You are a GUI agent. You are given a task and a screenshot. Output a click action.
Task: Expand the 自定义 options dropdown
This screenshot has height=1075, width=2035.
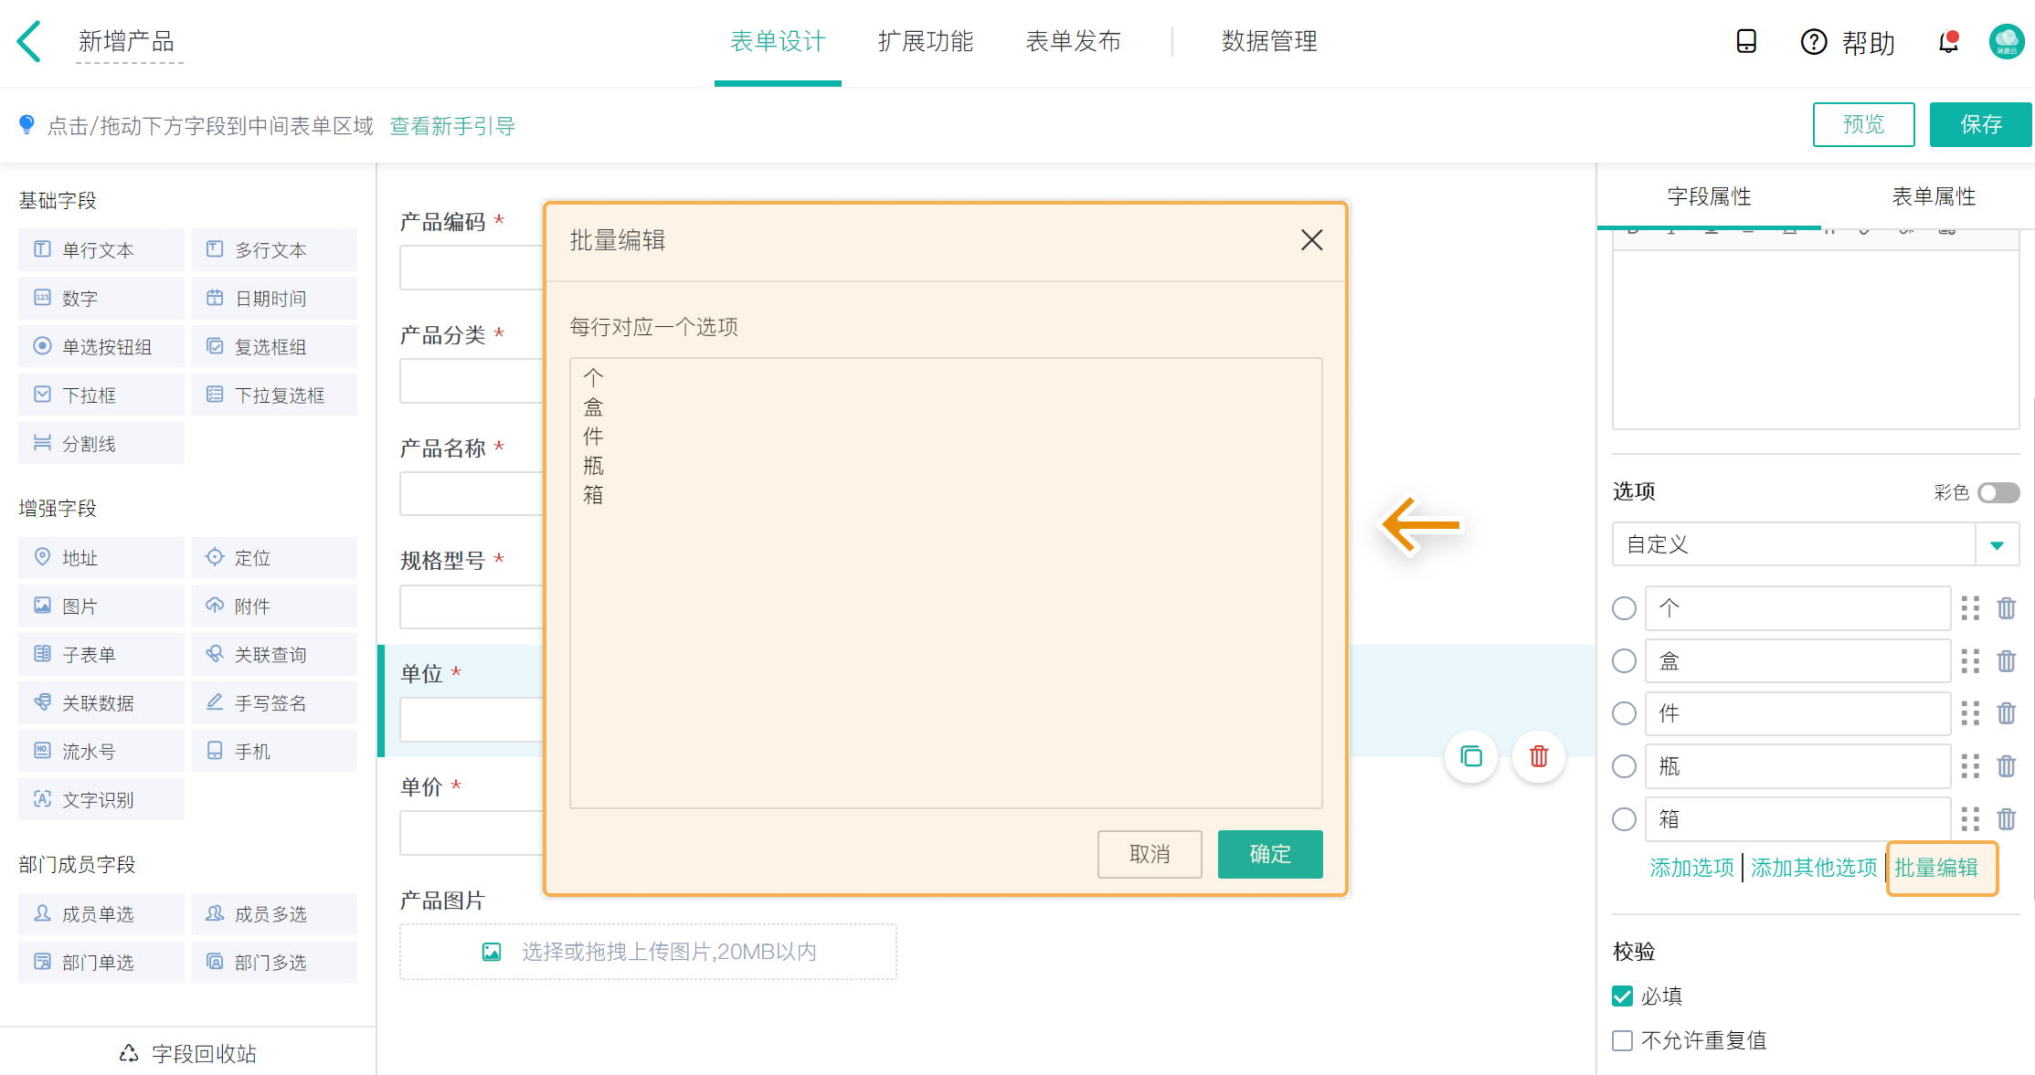[1997, 545]
